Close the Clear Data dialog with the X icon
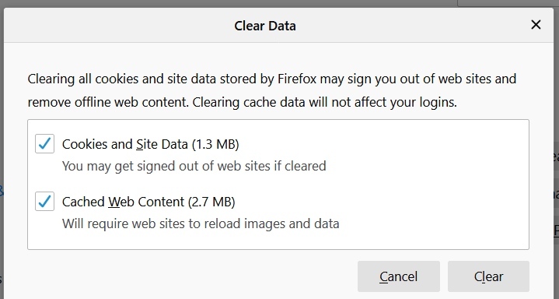The height and width of the screenshot is (299, 559). point(536,25)
